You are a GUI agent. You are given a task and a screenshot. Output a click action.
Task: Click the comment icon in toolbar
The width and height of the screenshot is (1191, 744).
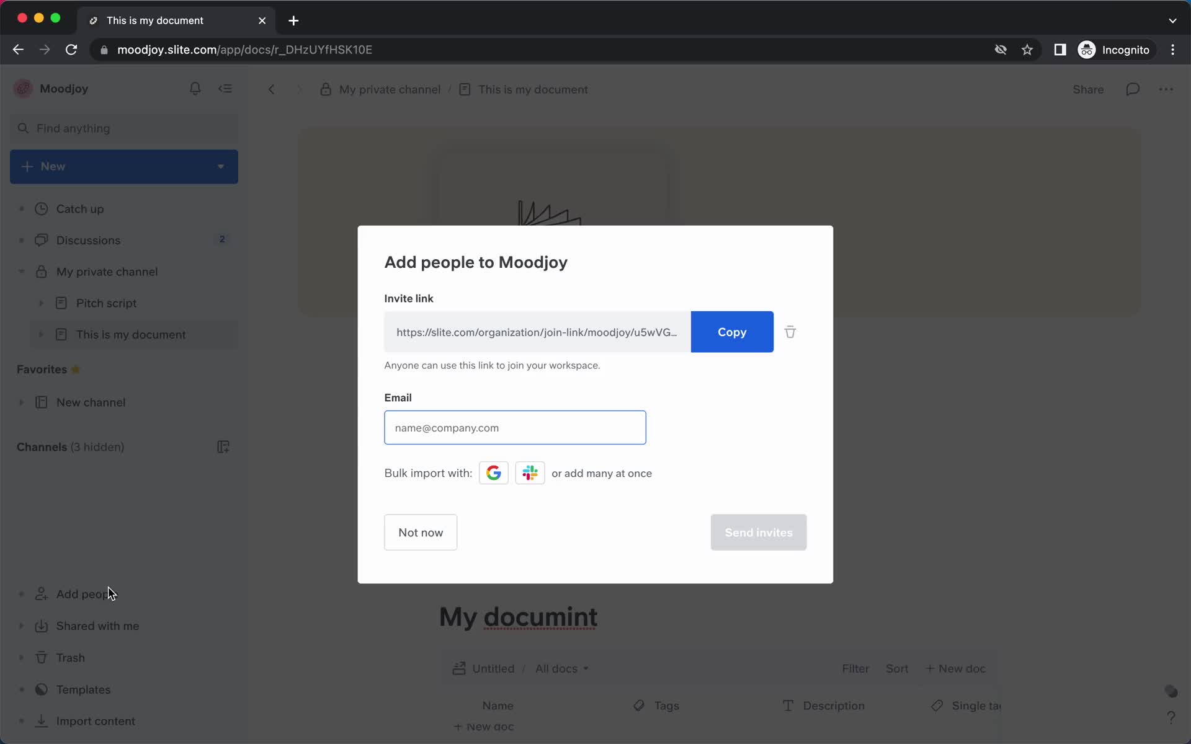(x=1133, y=88)
